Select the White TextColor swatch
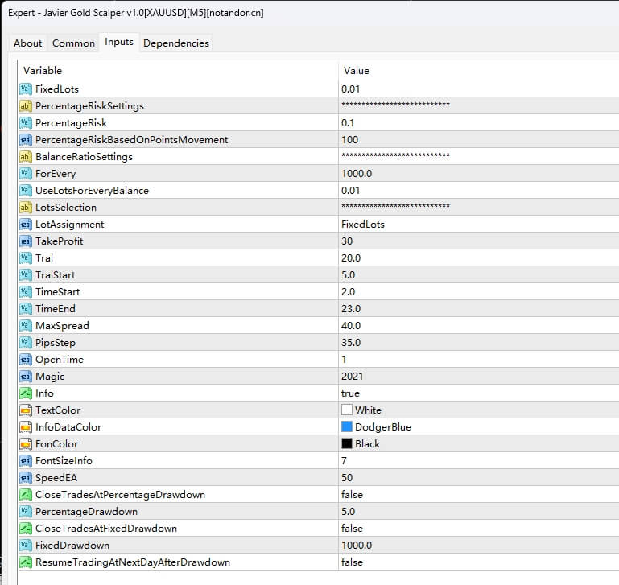This screenshot has height=585, width=619. pos(347,410)
